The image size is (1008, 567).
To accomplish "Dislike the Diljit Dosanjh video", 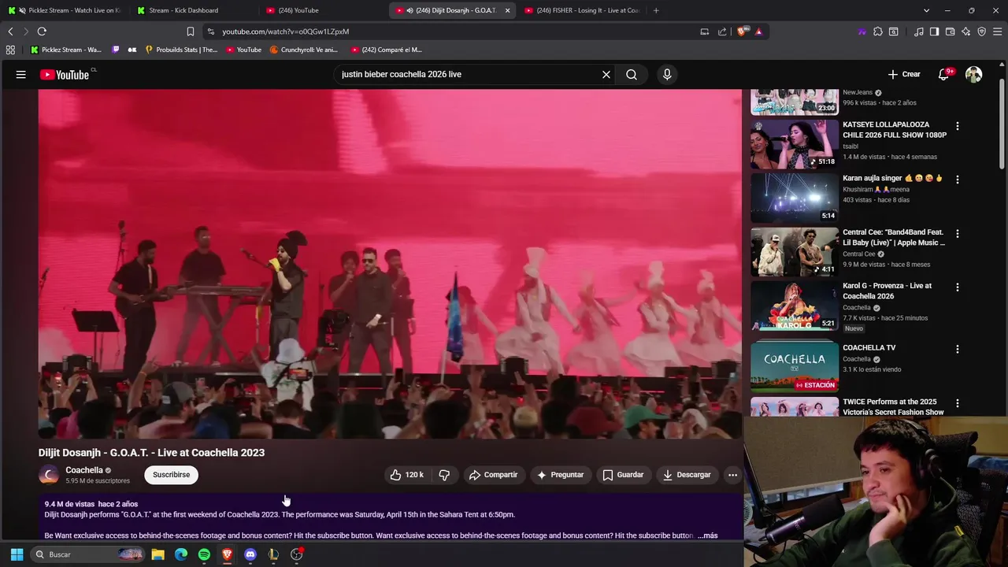I will pyautogui.click(x=444, y=475).
